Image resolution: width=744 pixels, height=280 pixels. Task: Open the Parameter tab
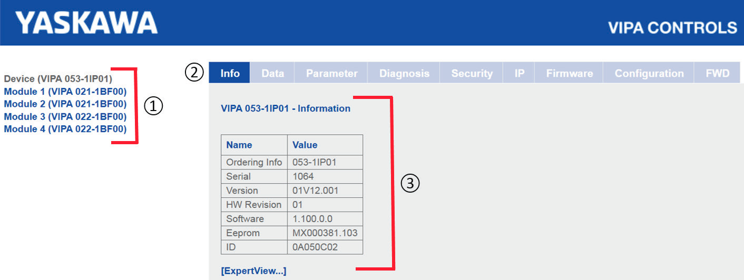pos(331,73)
